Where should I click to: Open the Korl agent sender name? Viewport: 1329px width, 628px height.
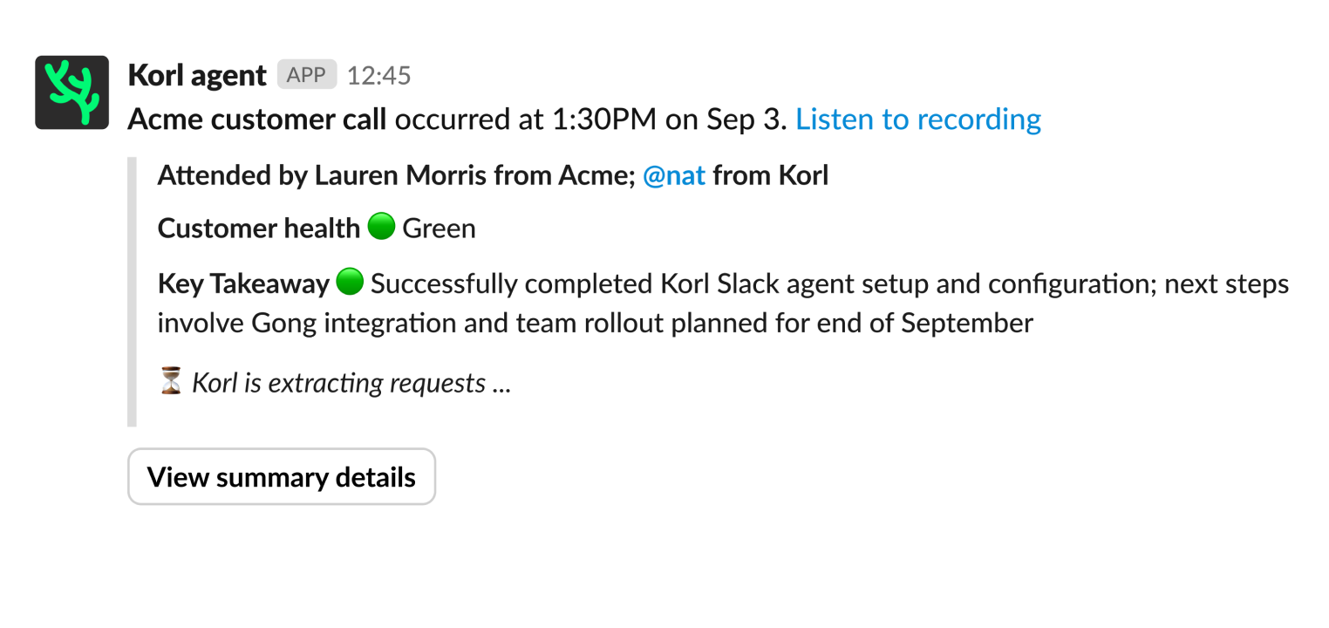coord(197,76)
